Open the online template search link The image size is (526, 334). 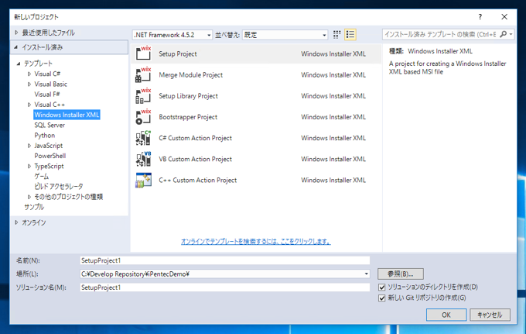(255, 242)
